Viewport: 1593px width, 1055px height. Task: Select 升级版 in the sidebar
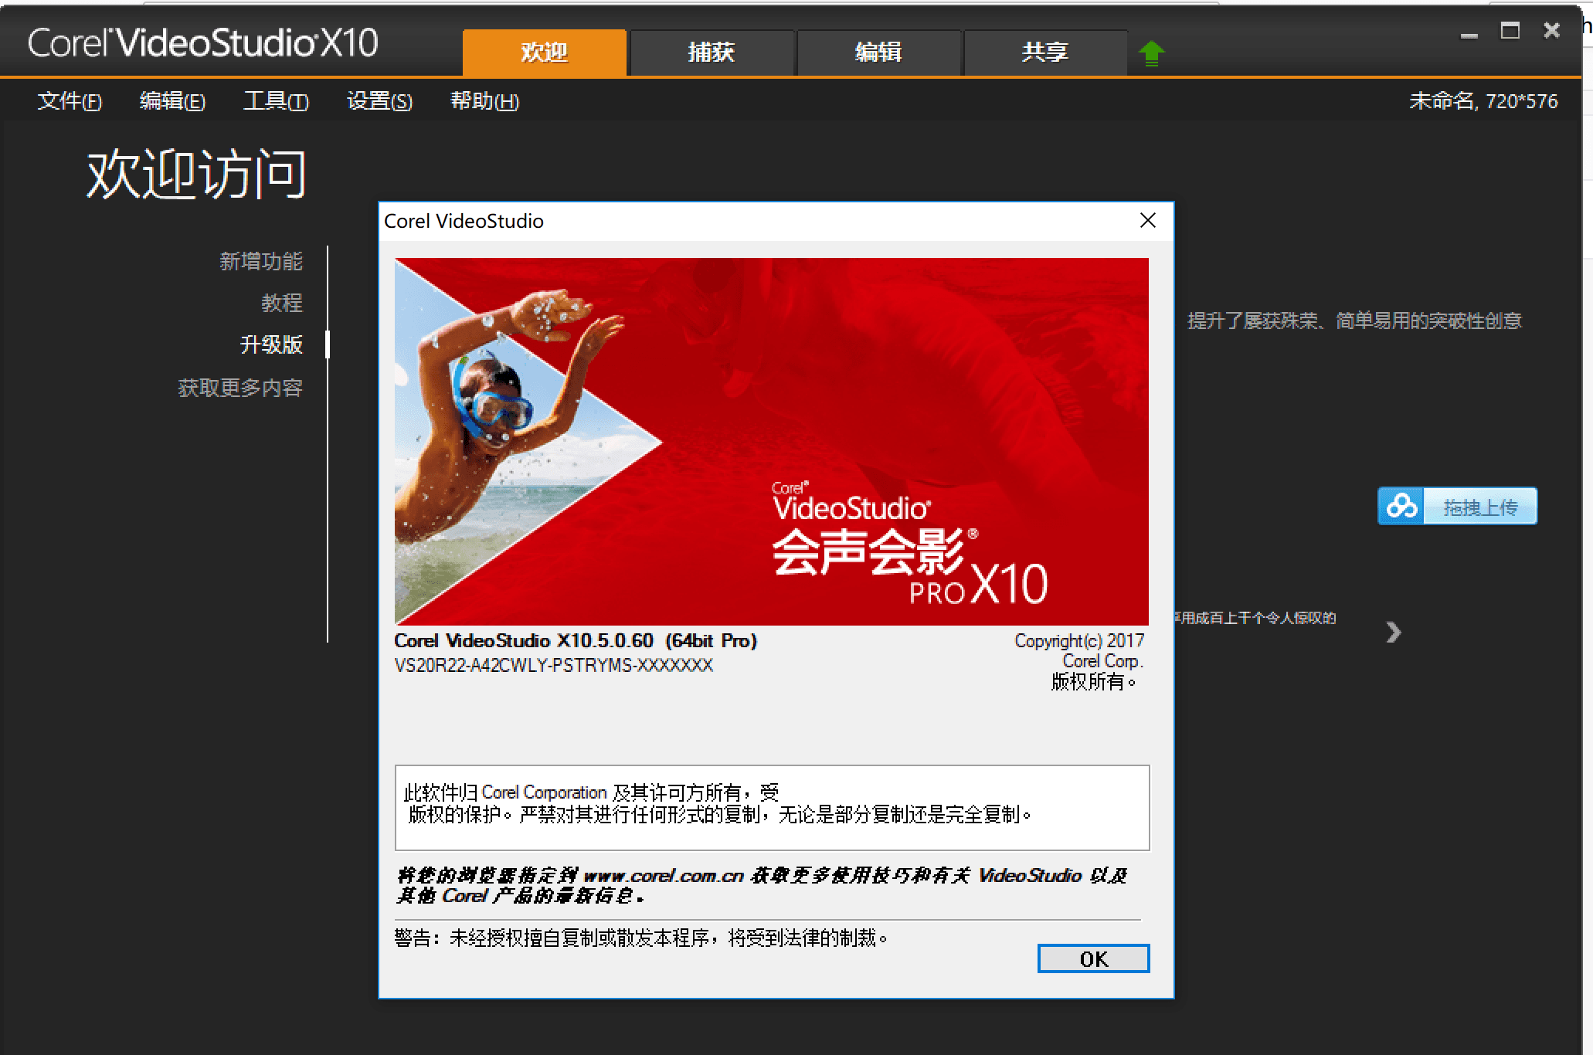coord(270,344)
